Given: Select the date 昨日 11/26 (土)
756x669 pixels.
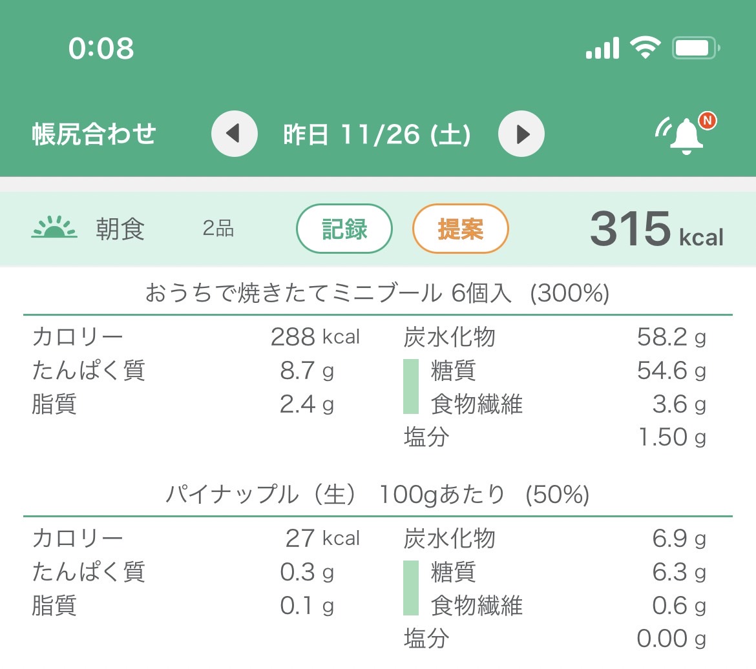Looking at the screenshot, I should click(377, 134).
